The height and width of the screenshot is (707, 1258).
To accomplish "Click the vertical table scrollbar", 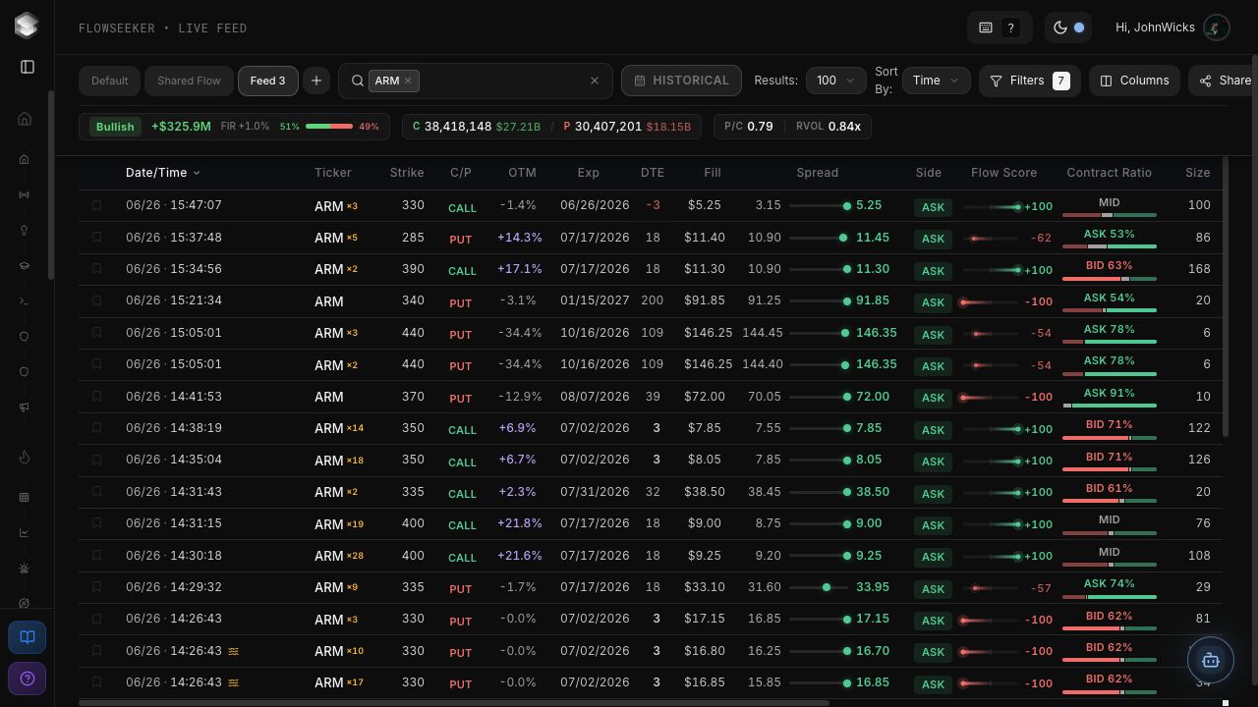I will 1226,297.
